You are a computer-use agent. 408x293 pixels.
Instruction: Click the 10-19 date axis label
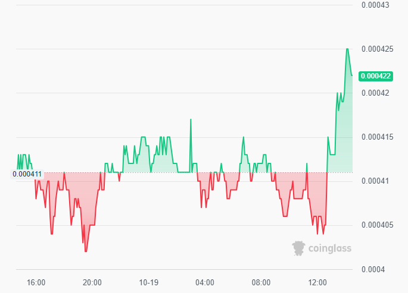coord(148,282)
